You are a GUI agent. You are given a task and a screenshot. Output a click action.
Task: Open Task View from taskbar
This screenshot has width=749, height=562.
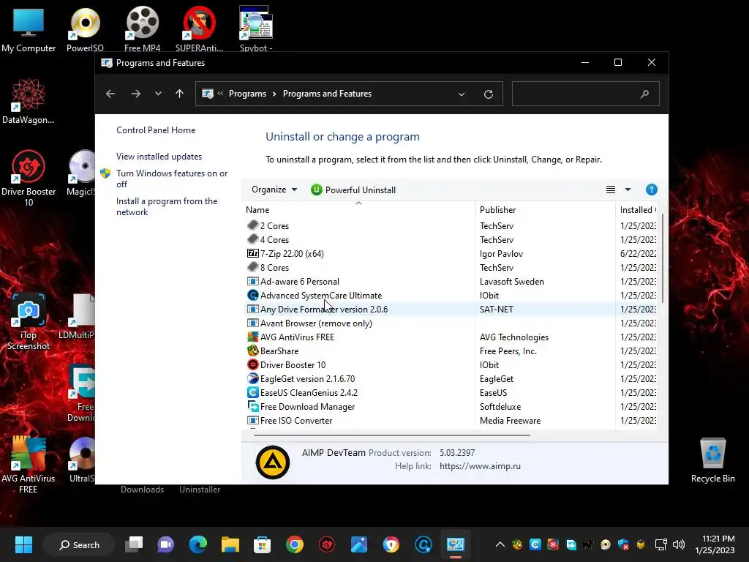pyautogui.click(x=134, y=544)
